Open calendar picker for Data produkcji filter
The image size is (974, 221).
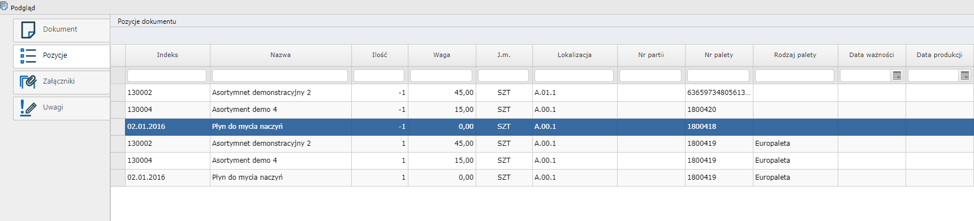[x=965, y=75]
